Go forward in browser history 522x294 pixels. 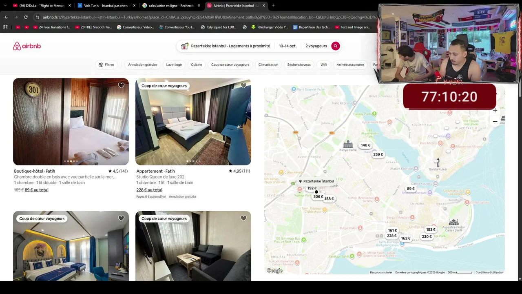(16, 17)
